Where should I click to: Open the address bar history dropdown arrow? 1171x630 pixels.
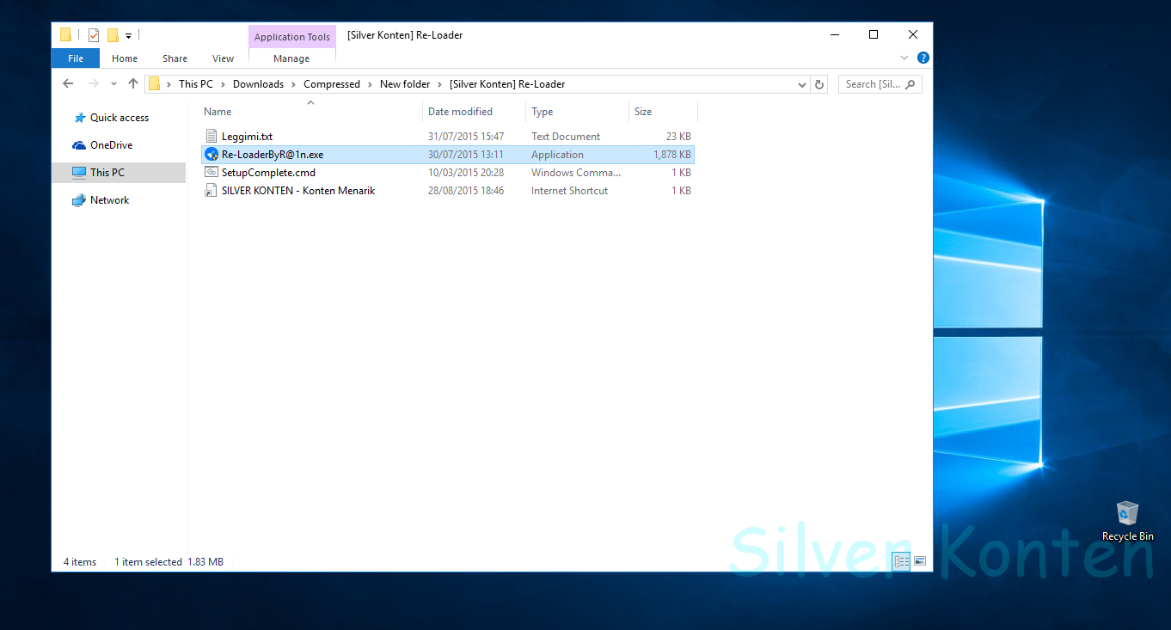801,84
